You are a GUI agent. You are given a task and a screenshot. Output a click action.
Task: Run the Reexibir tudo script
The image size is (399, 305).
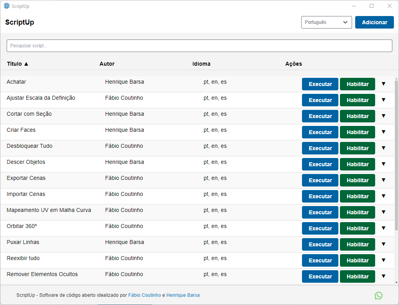(x=320, y=260)
